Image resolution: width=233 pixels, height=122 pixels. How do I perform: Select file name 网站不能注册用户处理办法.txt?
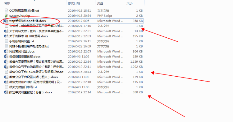coord(29,46)
